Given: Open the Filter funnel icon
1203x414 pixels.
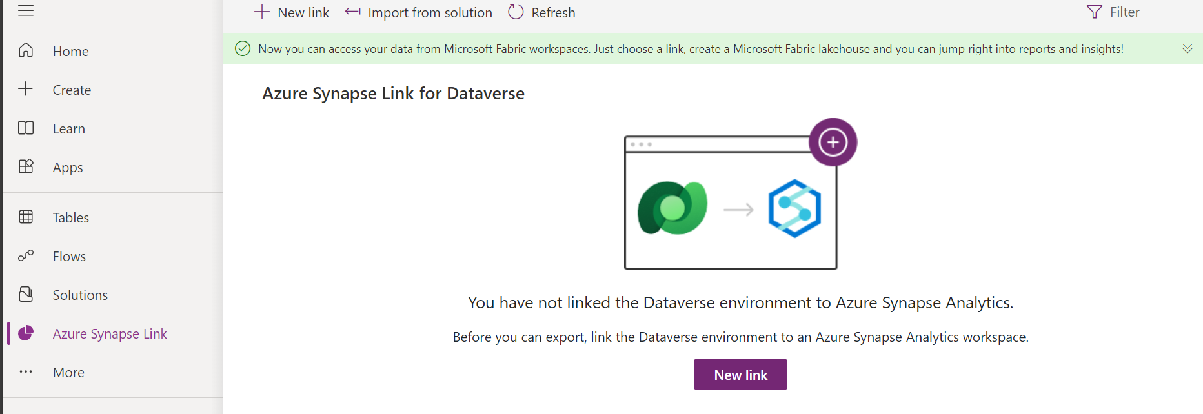Looking at the screenshot, I should pyautogui.click(x=1093, y=12).
